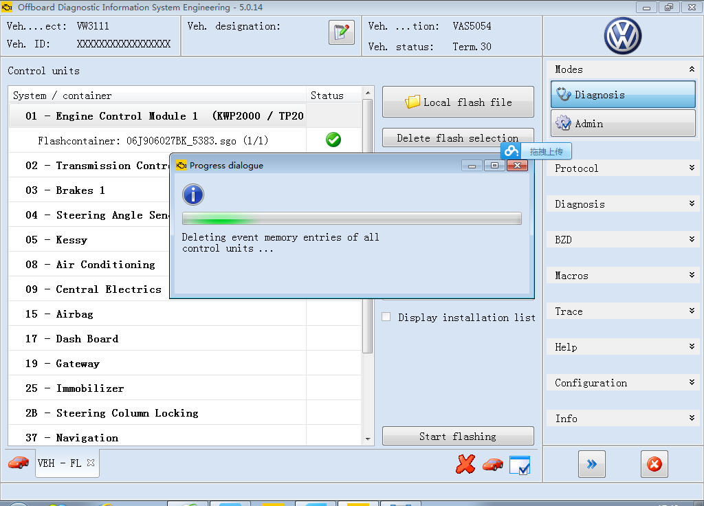Click the ODIS application title bar icon
The height and width of the screenshot is (506, 704).
coord(7,7)
